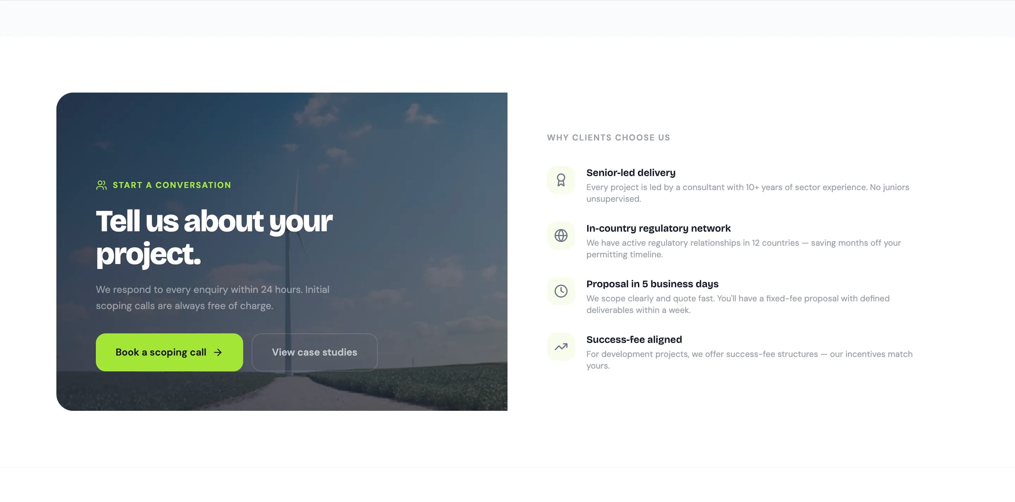Viewport: 1015px width, 502px height.
Task: Select the award ribbon icon for Senior-led delivery
Action: pyautogui.click(x=561, y=180)
